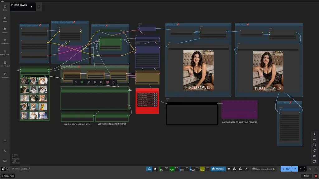Click the Fit View icon on the right edge
319x179 pixels.
pos(314,144)
